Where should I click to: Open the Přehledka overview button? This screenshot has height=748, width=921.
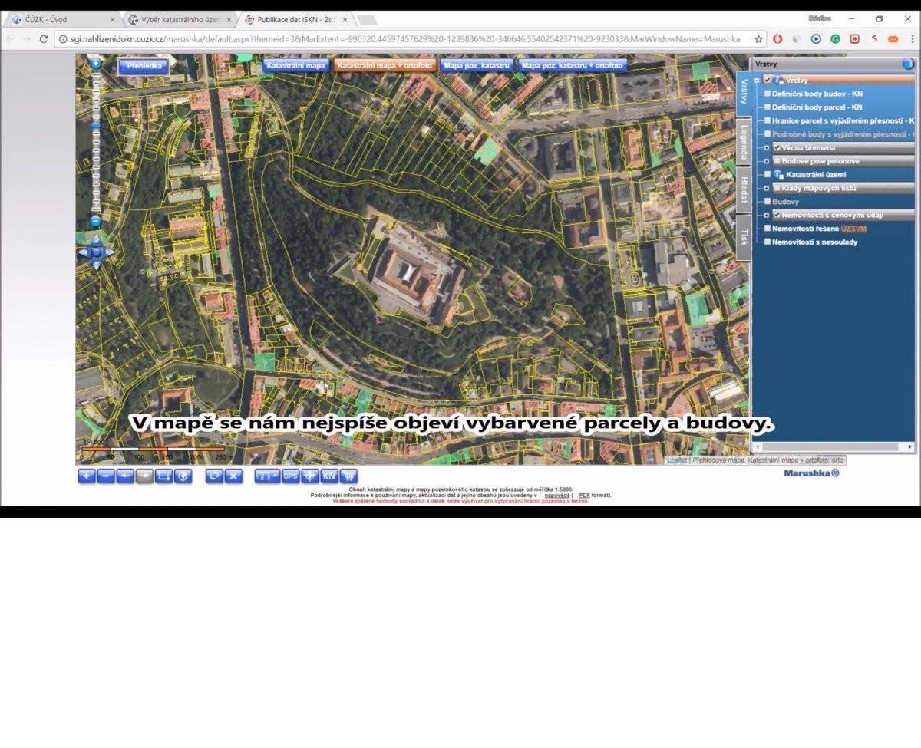144,66
